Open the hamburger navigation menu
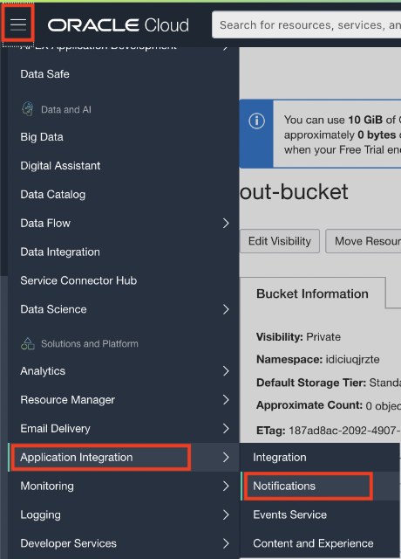 pyautogui.click(x=18, y=24)
